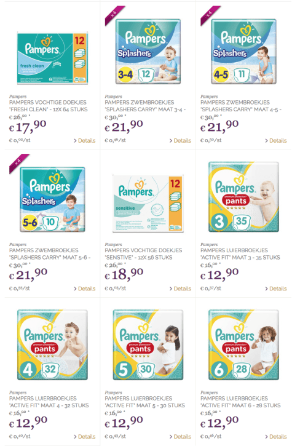
Task: View Details for Splashers Carry maat 4-5
Action: pos(276,140)
